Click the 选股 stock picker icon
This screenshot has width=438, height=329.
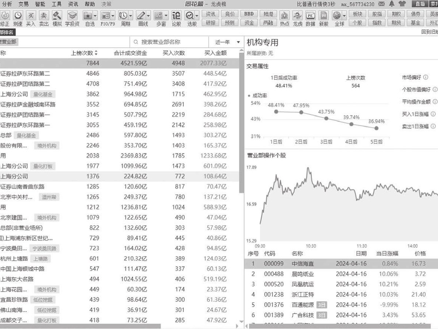(189, 15)
